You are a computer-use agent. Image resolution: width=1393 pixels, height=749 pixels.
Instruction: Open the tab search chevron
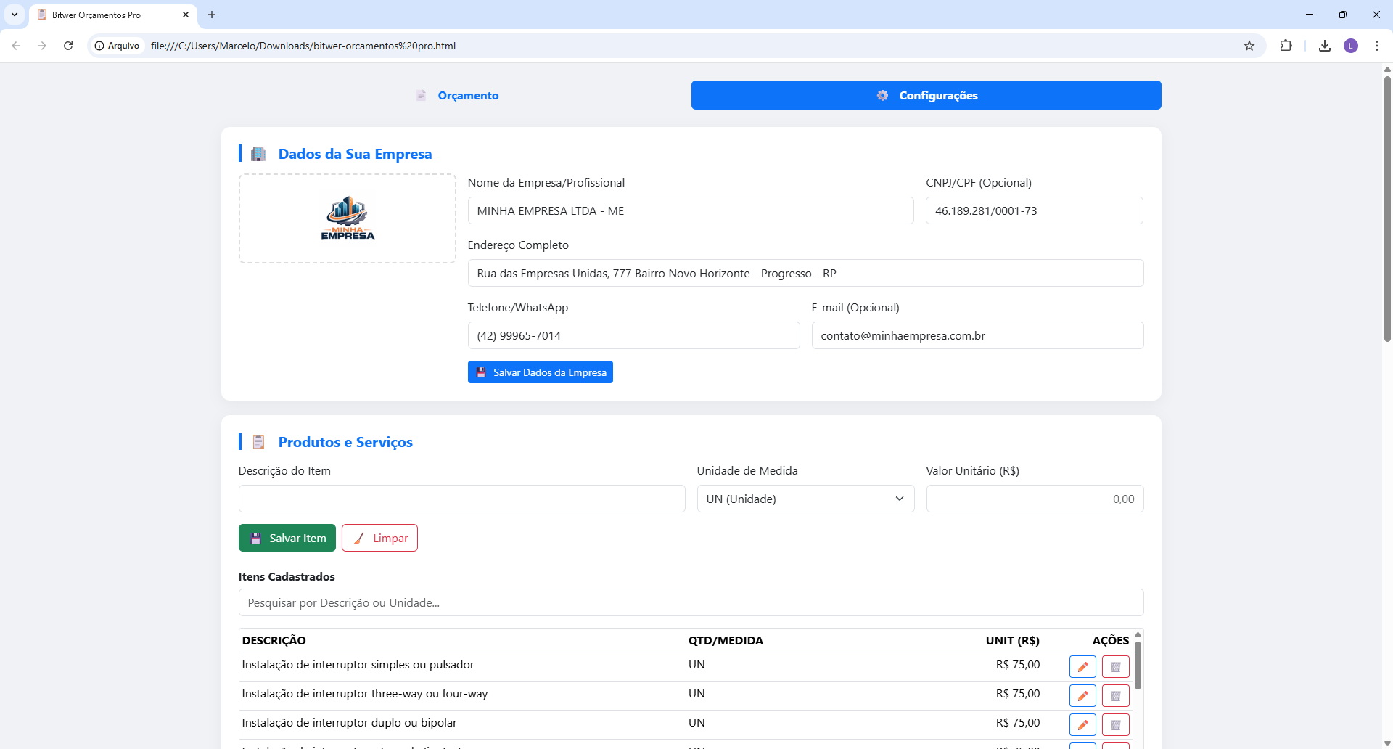(x=15, y=15)
